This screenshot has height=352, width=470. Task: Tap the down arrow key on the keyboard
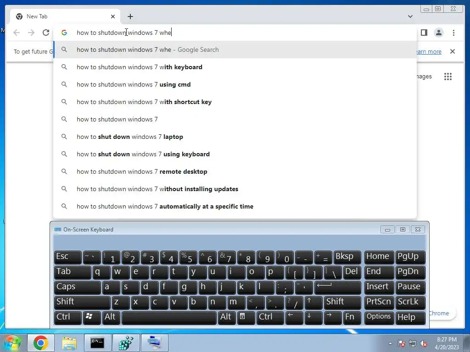point(313,318)
